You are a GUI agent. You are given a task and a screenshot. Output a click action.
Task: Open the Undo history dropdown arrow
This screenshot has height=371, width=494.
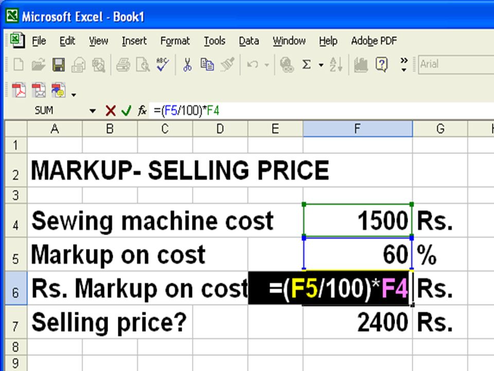267,65
